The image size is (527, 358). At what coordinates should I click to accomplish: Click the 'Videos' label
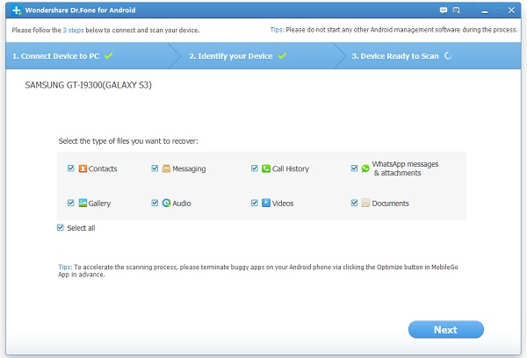[x=283, y=204]
